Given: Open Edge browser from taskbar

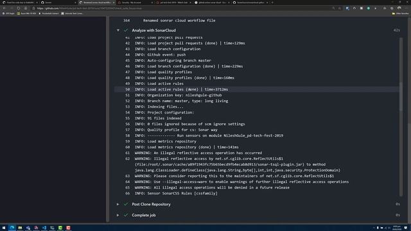Looking at the screenshot, I should [12, 228].
